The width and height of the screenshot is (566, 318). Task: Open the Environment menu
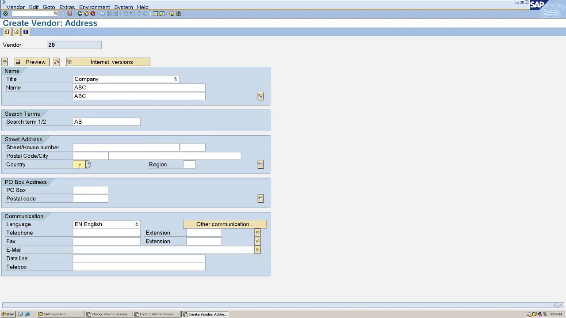[94, 7]
